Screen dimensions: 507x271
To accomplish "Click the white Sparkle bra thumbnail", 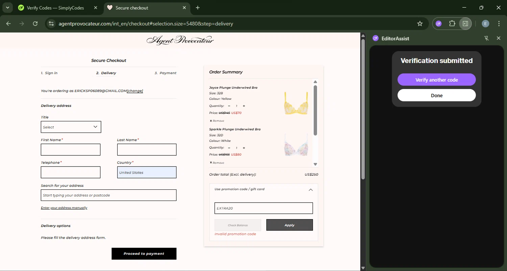I will 296,145.
